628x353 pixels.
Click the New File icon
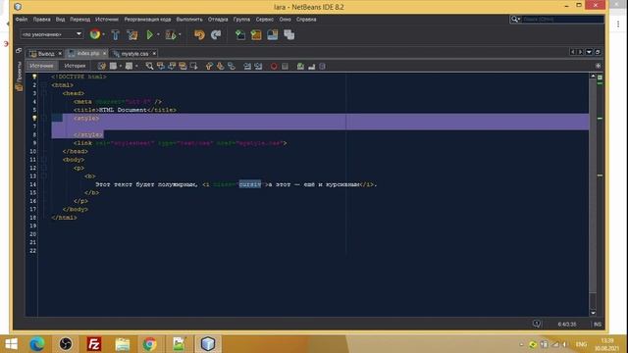point(239,35)
